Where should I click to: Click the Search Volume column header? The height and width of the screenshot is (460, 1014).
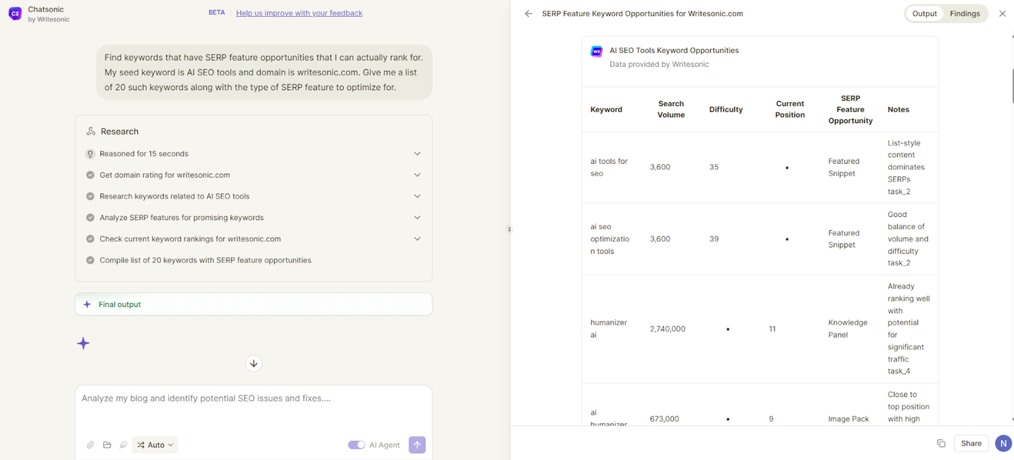pos(671,109)
